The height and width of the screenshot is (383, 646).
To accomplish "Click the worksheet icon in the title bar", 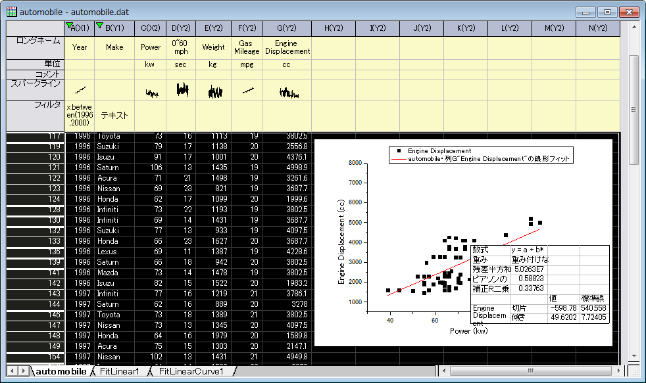I will pyautogui.click(x=11, y=12).
